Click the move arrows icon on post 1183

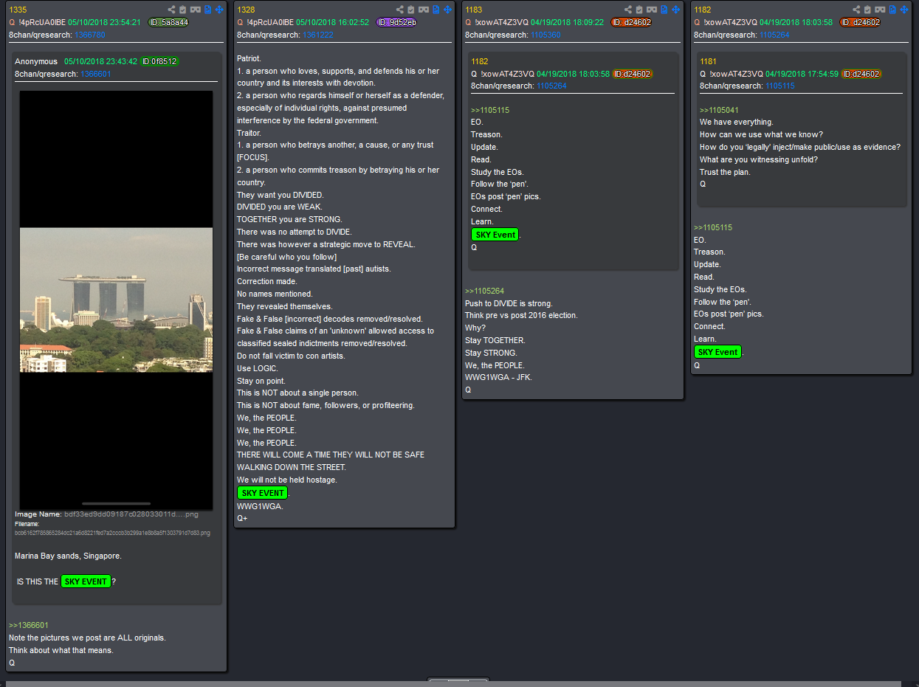[675, 10]
